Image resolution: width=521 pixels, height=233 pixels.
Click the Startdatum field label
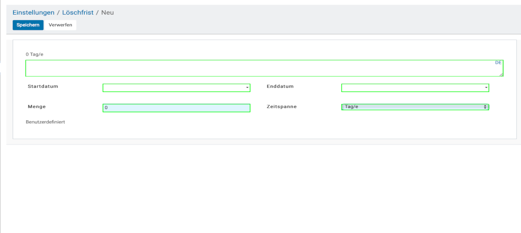coord(43,86)
